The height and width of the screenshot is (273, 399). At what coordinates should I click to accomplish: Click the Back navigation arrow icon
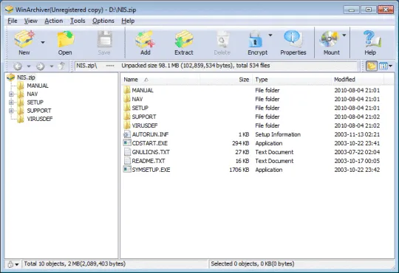coord(18,66)
